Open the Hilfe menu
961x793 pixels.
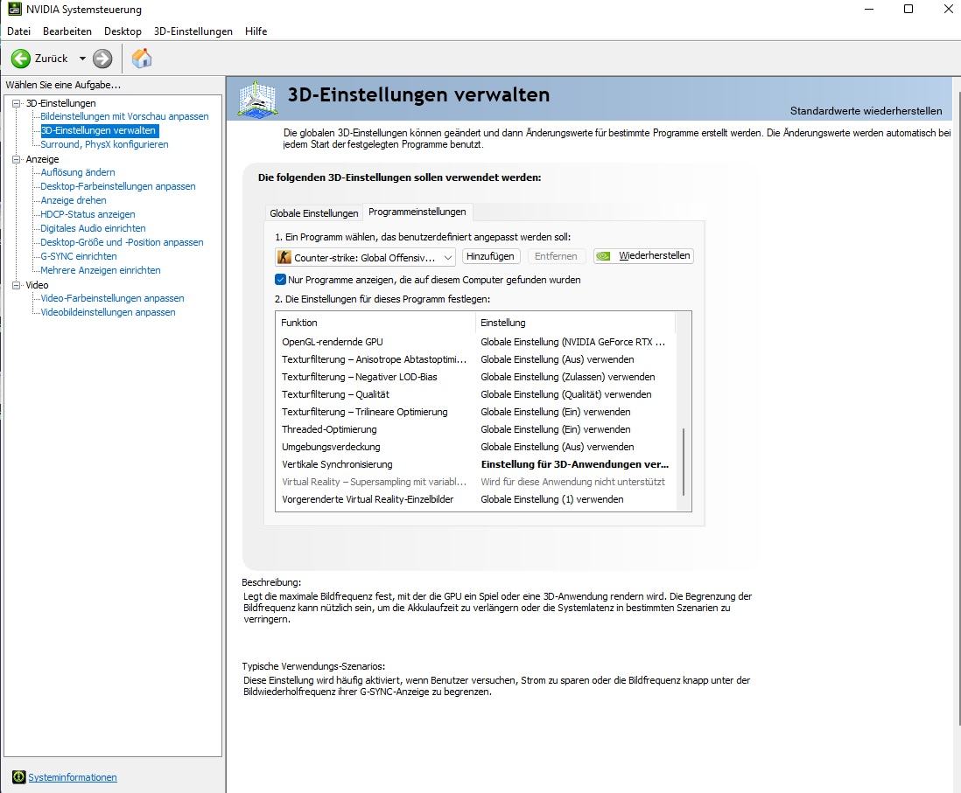click(x=256, y=31)
